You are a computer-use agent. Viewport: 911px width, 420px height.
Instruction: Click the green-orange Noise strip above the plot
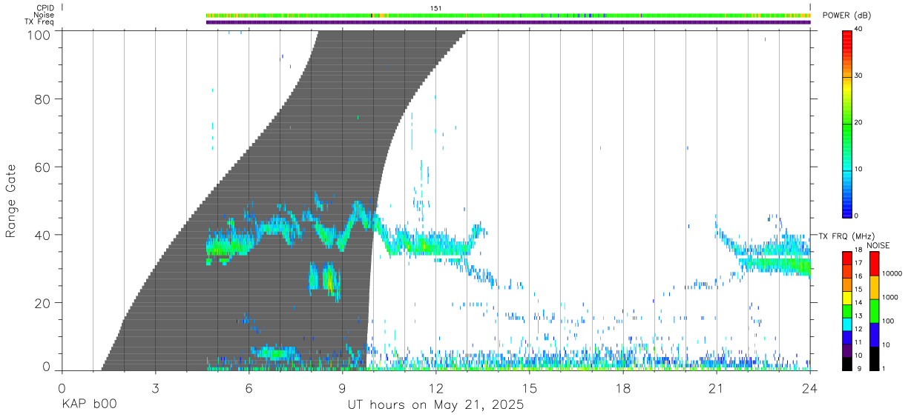coord(508,15)
